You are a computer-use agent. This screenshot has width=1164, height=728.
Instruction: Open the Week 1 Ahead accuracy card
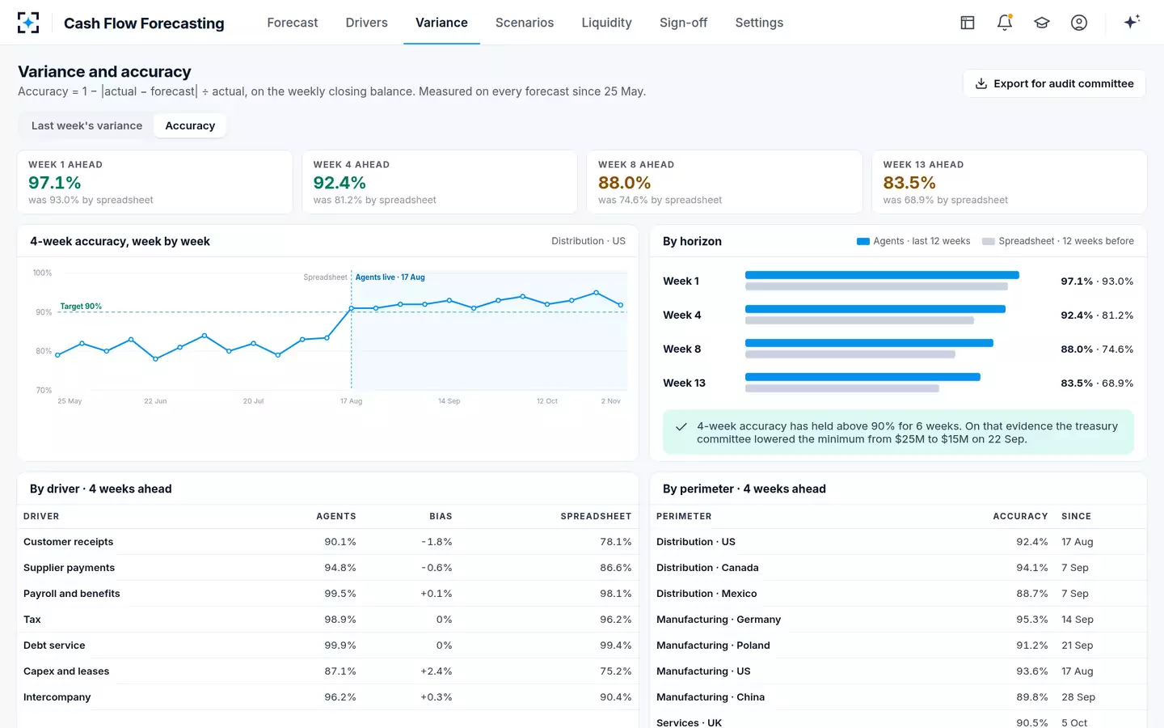coord(154,182)
